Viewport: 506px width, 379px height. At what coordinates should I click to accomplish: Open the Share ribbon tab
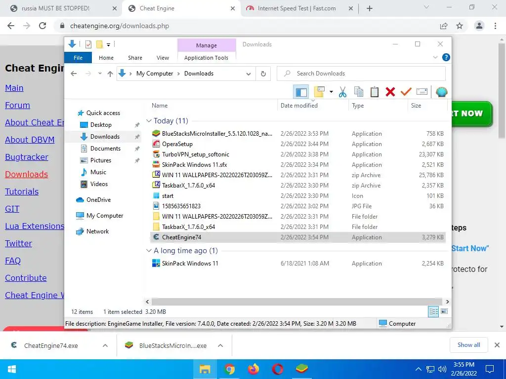pos(135,58)
